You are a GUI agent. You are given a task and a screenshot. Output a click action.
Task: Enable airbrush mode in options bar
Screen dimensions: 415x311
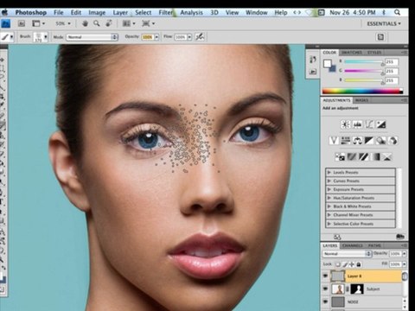click(200, 37)
